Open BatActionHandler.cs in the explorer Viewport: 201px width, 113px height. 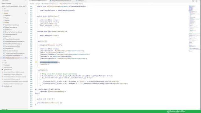coord(12,25)
